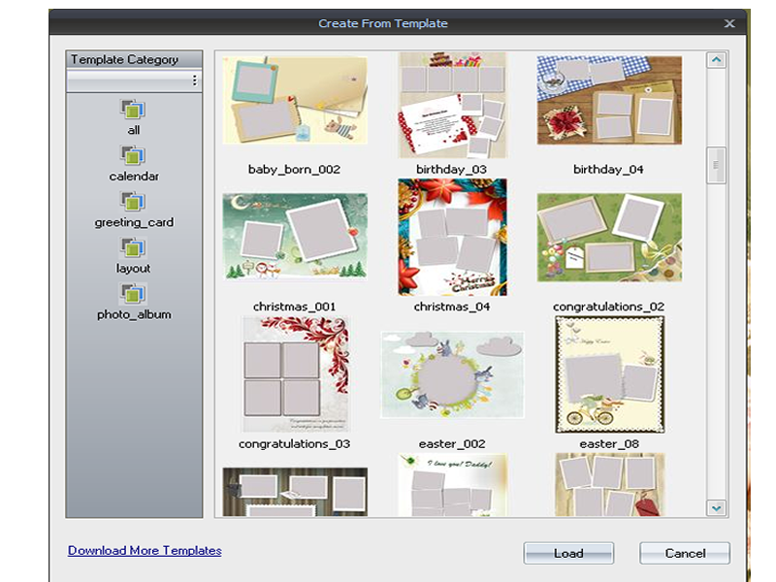Choose the birthday_04 template thumbnail
Image resolution: width=776 pixels, height=582 pixels.
609,101
